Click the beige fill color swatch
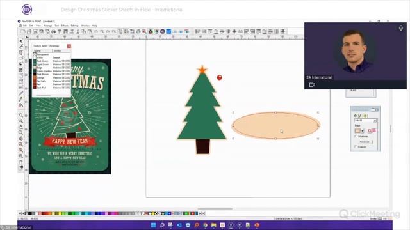The image size is (410, 230). [357, 130]
